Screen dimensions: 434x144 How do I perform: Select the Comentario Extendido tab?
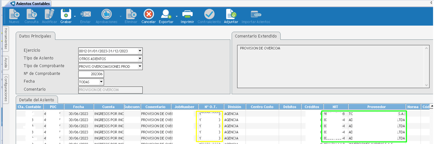click(x=256, y=36)
